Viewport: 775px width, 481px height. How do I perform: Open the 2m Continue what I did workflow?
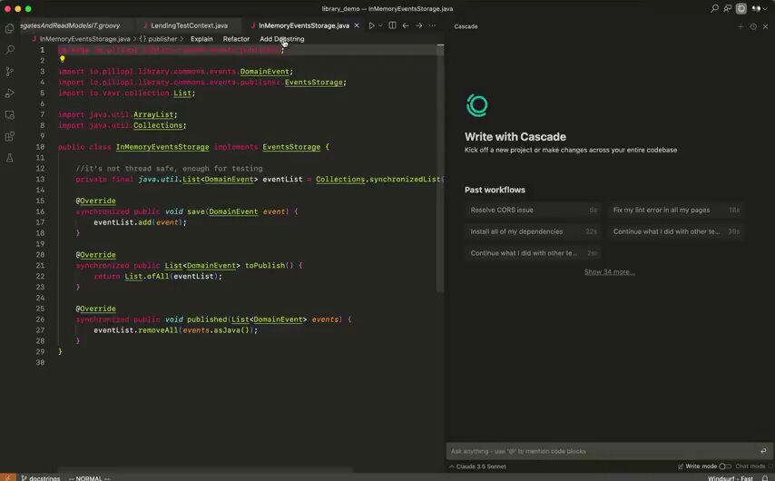533,253
